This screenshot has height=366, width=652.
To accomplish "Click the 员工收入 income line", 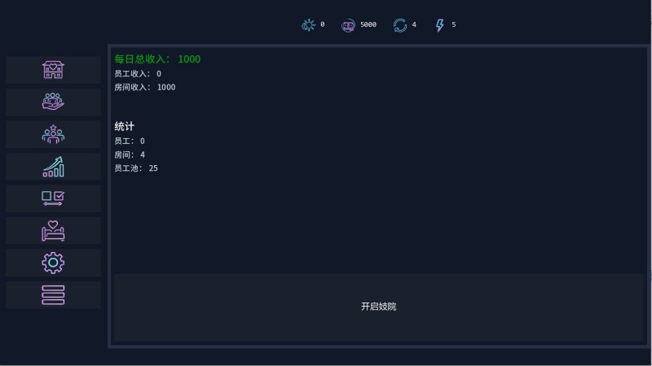I will 138,74.
